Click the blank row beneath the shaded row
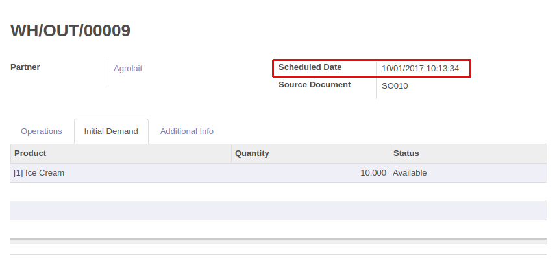Screen dimensions: 557x261 pyautogui.click(x=278, y=229)
